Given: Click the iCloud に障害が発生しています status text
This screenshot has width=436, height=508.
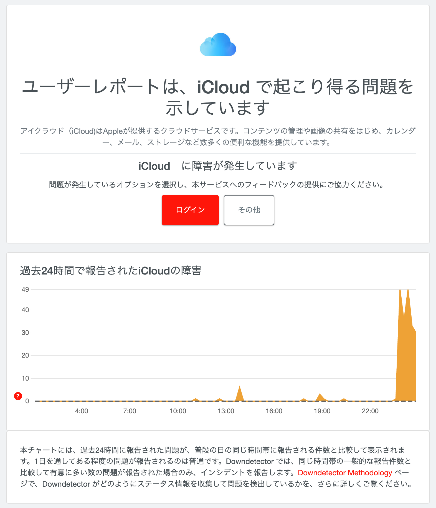Looking at the screenshot, I should point(218,166).
